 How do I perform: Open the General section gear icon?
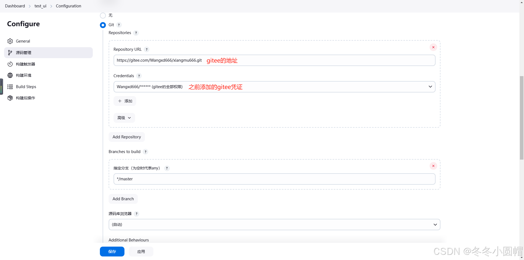coord(10,41)
